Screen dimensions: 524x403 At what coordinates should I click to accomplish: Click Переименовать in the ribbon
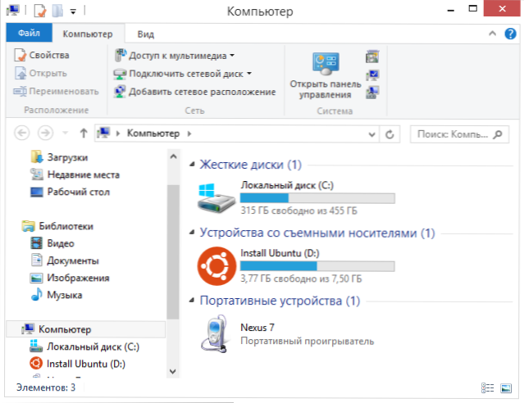56,91
